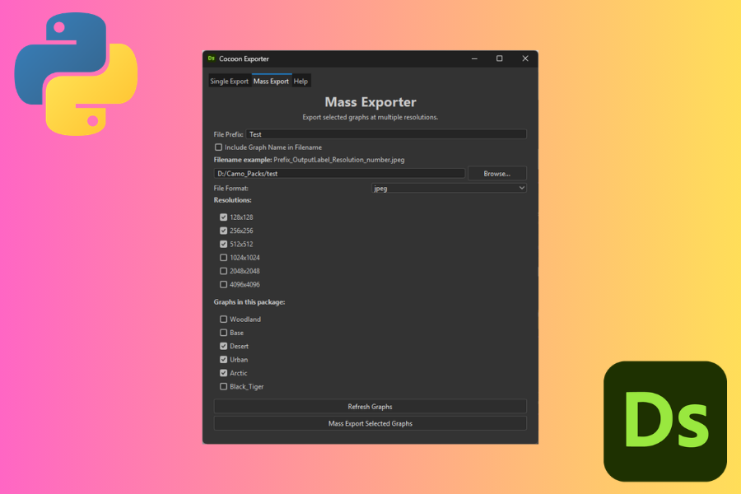Uncheck the 512x512 resolution
741x494 pixels.
[x=223, y=245]
